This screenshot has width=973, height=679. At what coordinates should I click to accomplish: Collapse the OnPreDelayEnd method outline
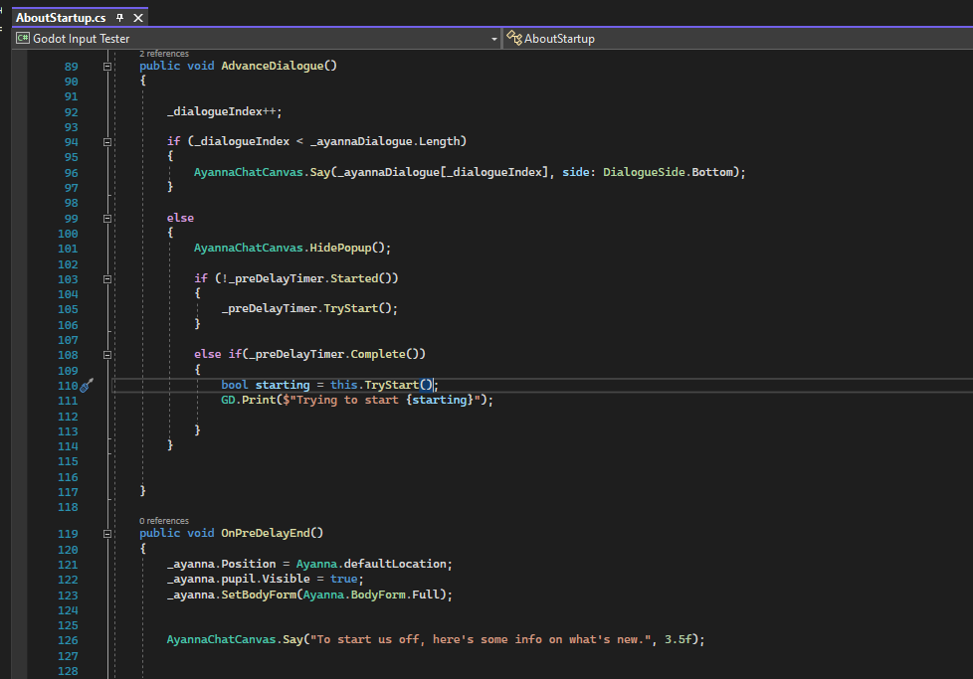(107, 533)
